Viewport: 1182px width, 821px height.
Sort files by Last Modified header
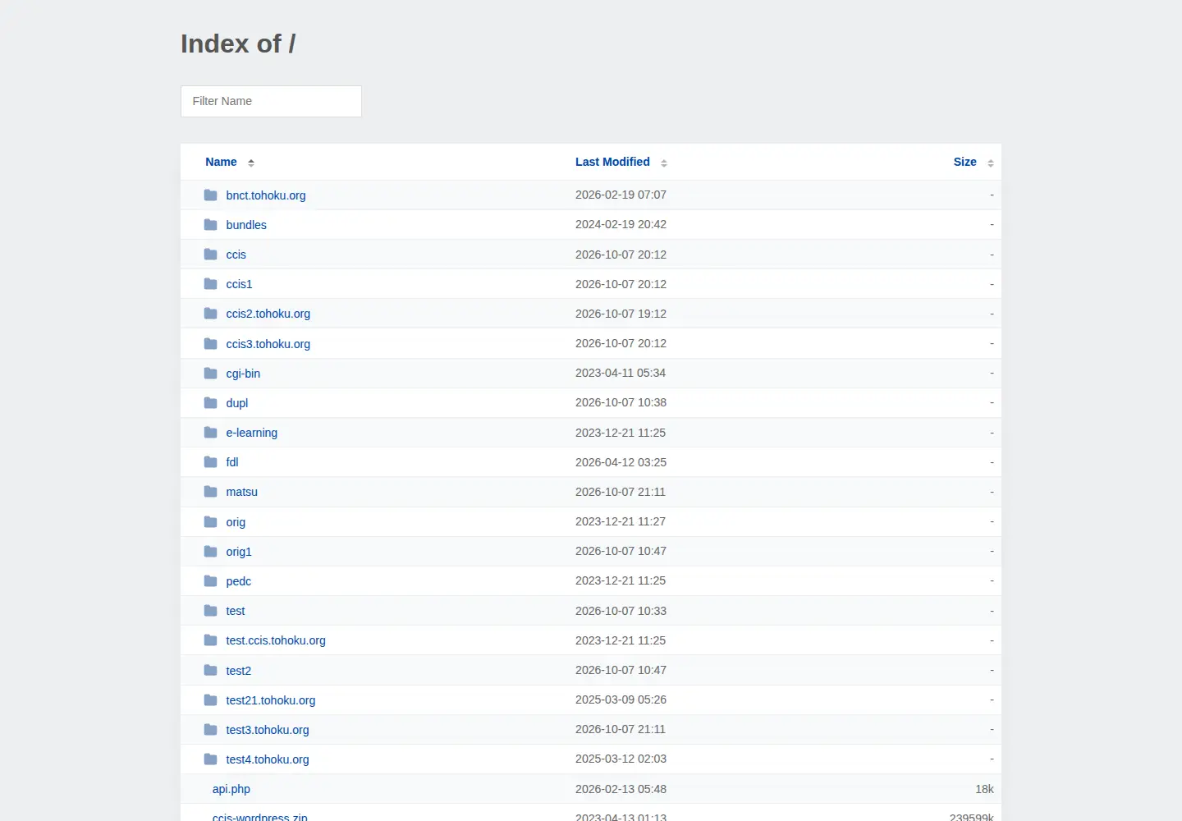click(612, 162)
